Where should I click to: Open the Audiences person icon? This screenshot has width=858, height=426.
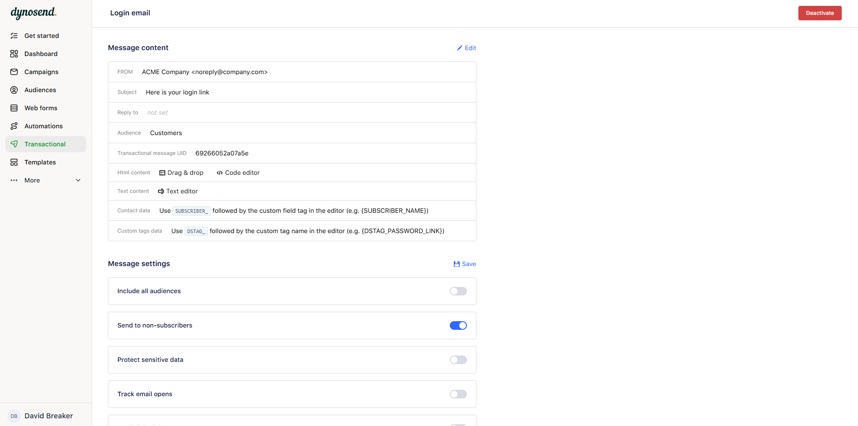click(14, 90)
